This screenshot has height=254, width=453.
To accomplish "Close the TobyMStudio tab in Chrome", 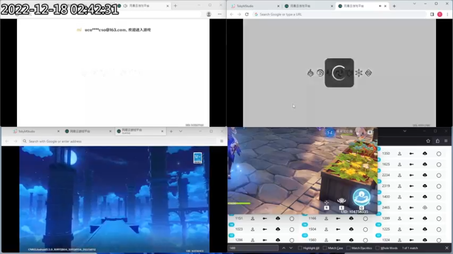I will tap(278, 6).
